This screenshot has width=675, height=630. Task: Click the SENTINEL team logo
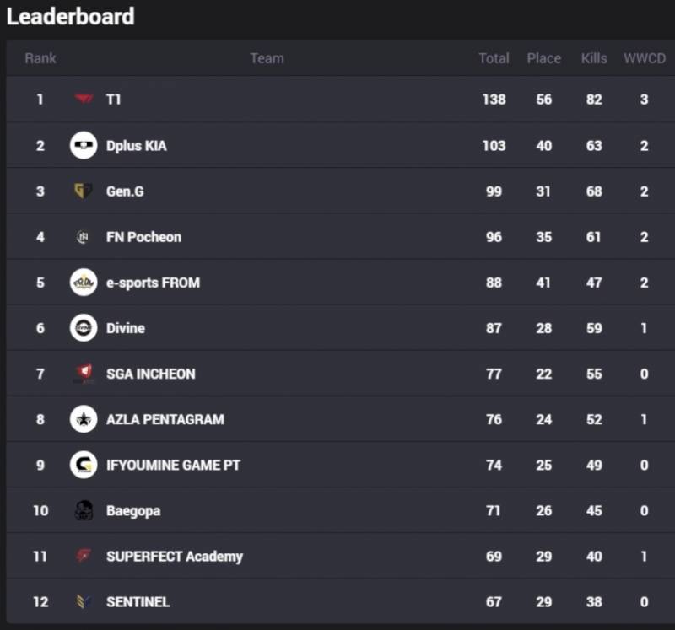pos(84,601)
